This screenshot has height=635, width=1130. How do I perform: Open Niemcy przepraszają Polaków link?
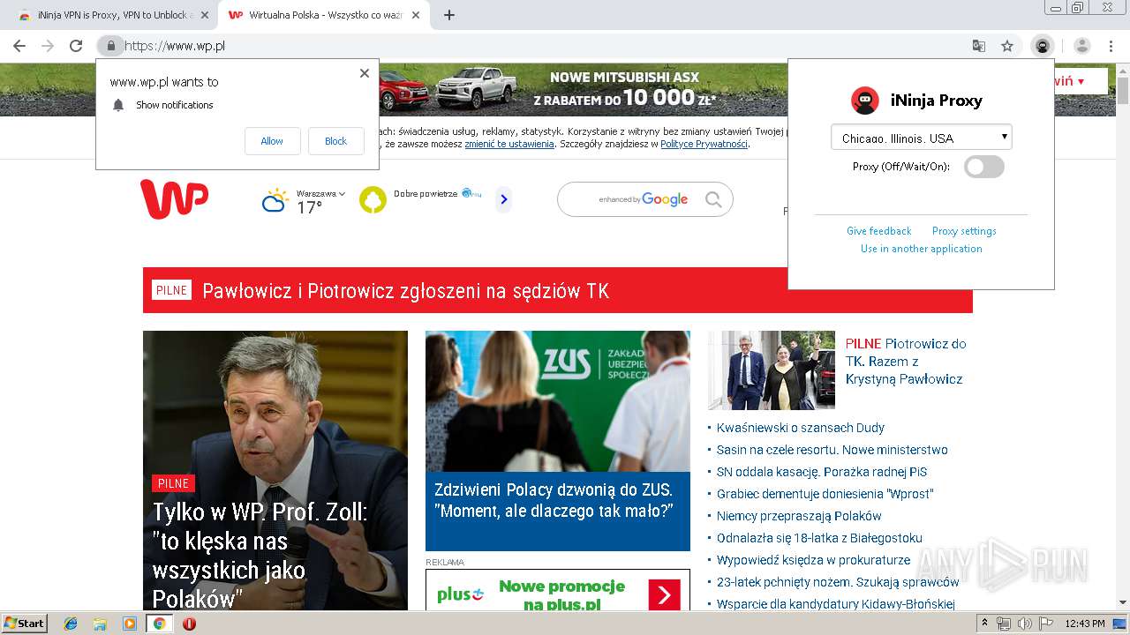pyautogui.click(x=798, y=516)
